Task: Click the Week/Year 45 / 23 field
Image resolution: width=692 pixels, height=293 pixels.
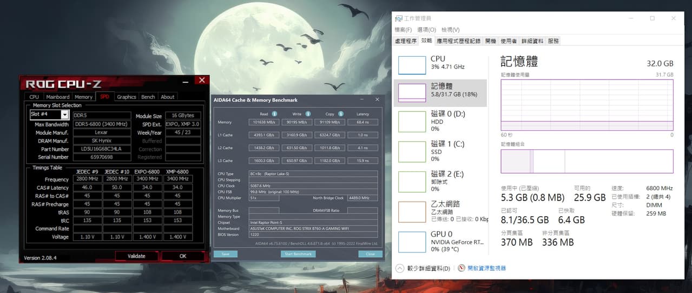Action: (183, 132)
